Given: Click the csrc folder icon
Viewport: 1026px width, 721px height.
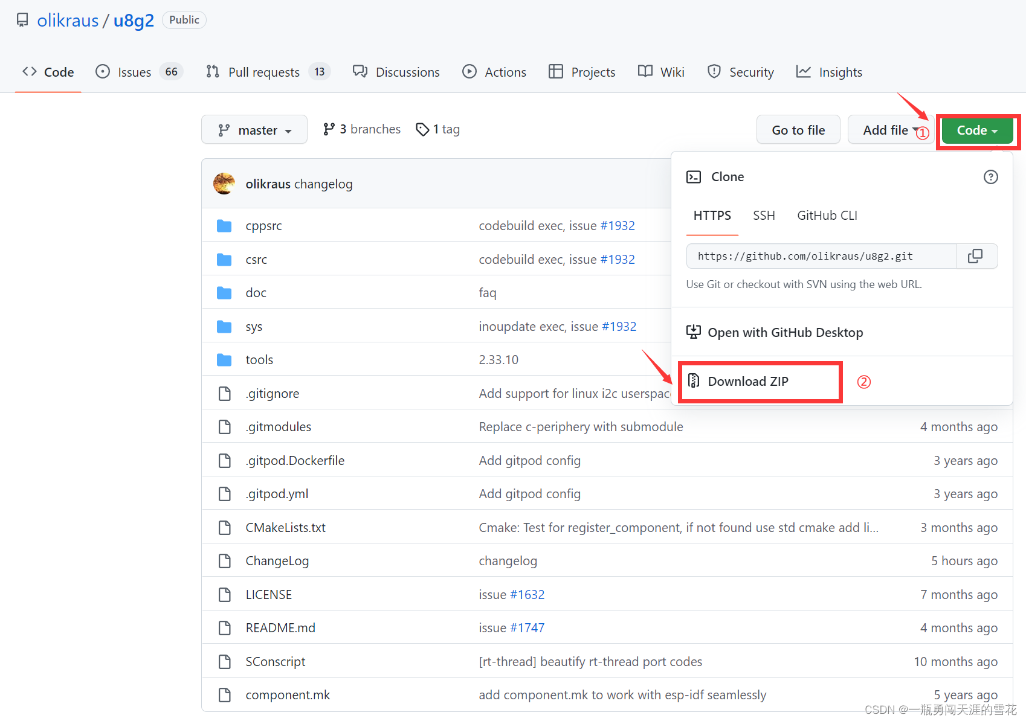Looking at the screenshot, I should pyautogui.click(x=224, y=260).
